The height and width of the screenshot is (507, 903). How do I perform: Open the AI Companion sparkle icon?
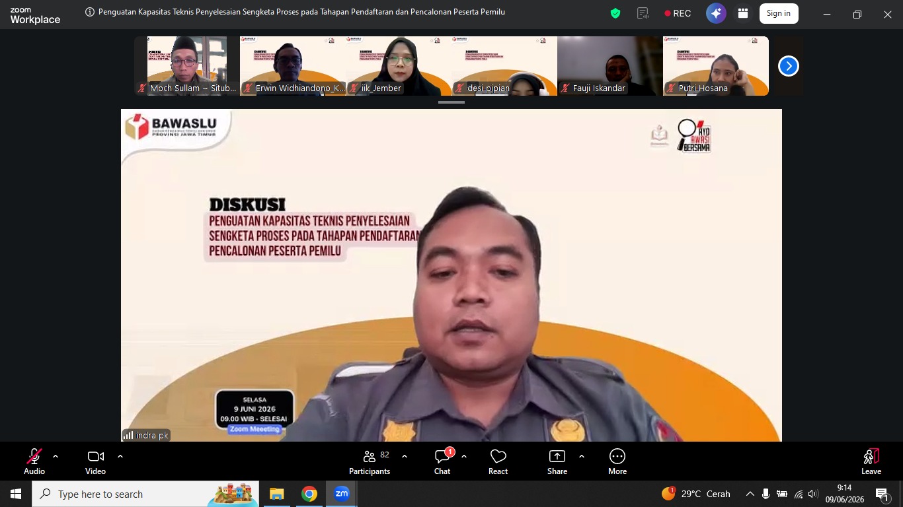click(x=716, y=13)
